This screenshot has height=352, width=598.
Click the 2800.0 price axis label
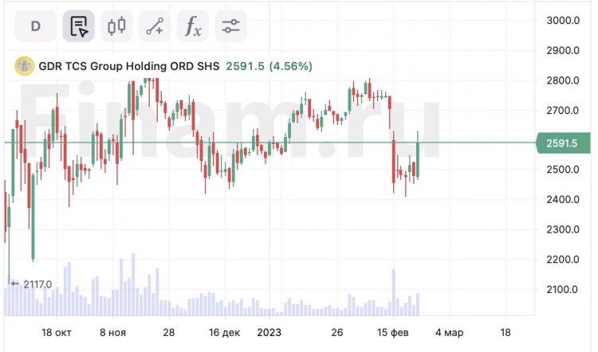click(563, 80)
